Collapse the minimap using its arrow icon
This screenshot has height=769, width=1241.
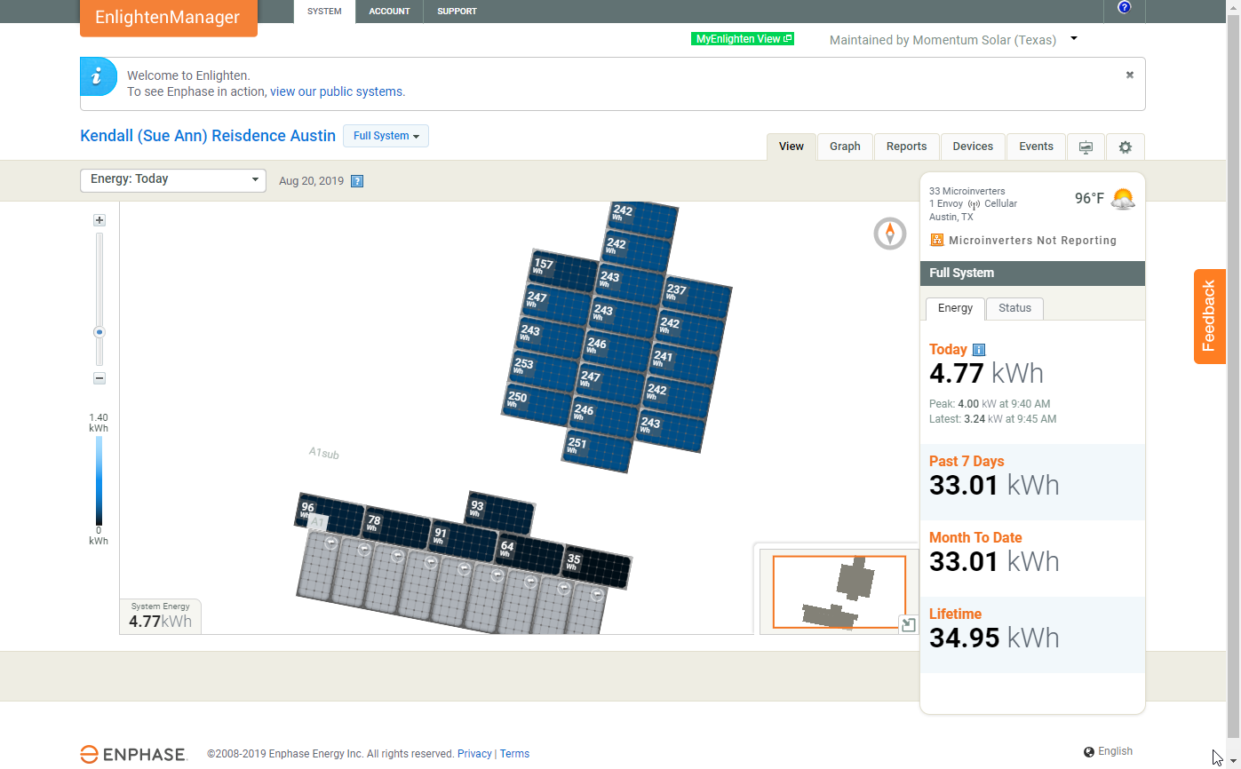pyautogui.click(x=908, y=624)
